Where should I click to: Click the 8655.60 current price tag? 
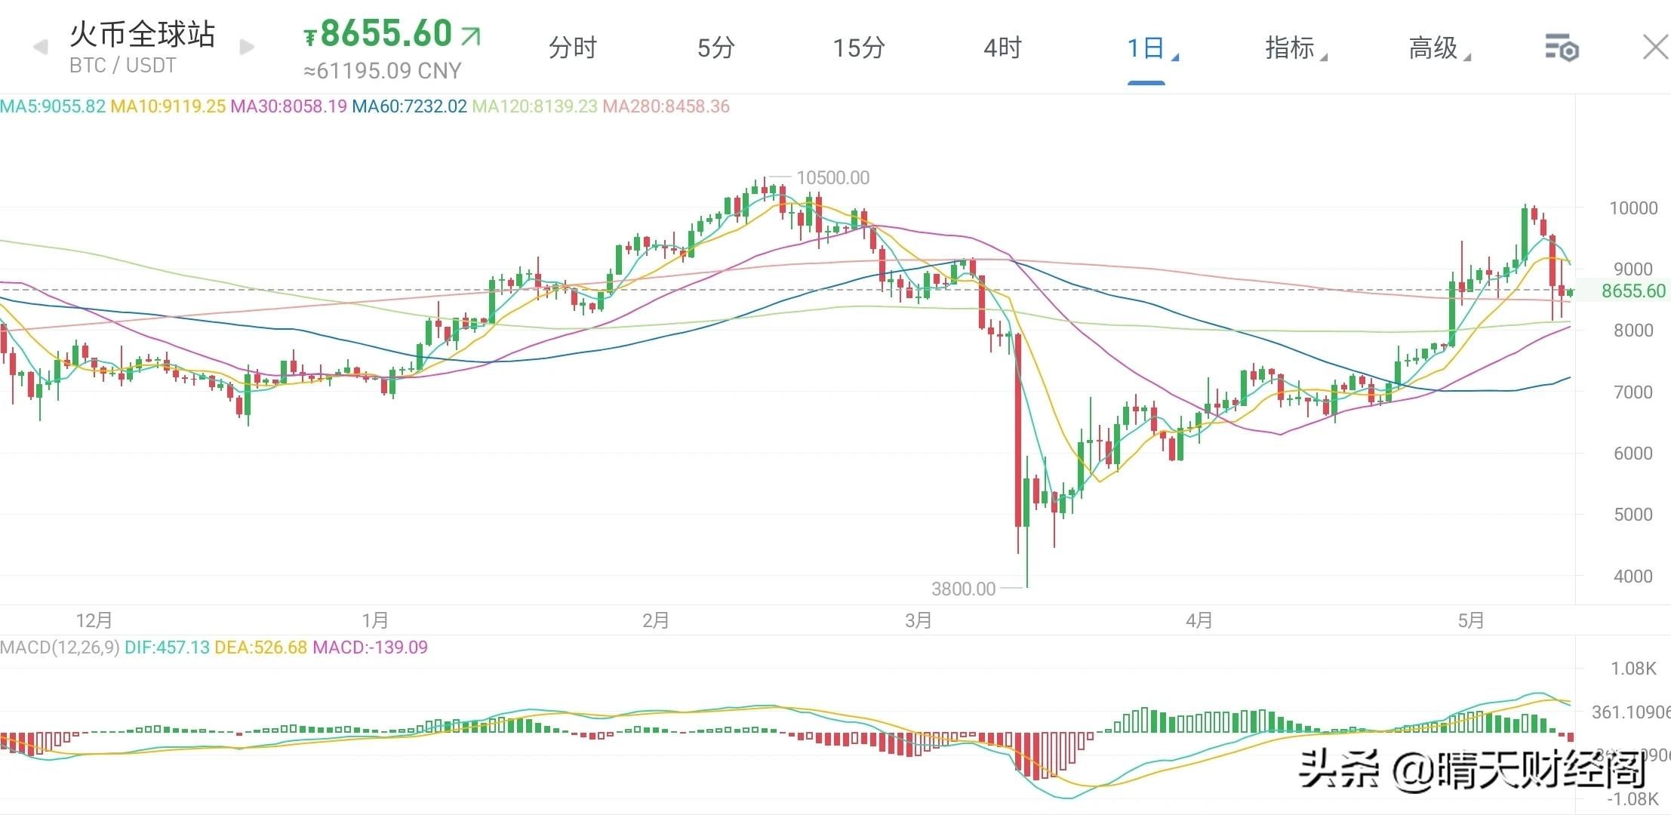point(1633,291)
